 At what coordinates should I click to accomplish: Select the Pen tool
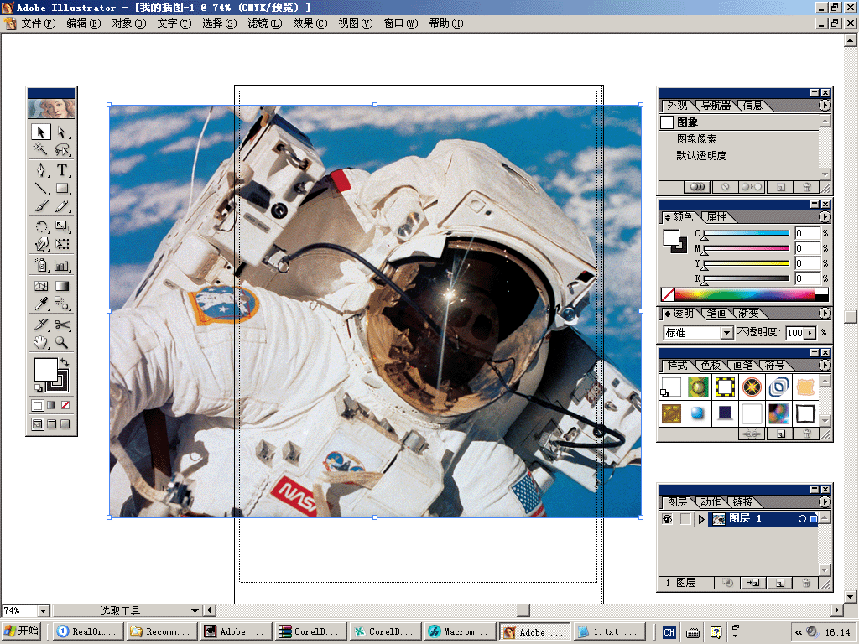click(x=41, y=170)
